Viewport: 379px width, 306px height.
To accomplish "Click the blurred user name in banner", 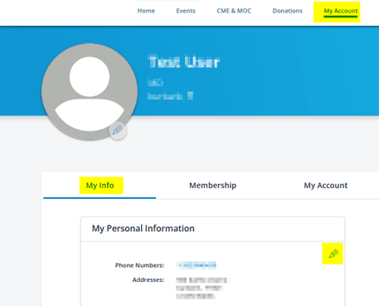I will tap(184, 61).
